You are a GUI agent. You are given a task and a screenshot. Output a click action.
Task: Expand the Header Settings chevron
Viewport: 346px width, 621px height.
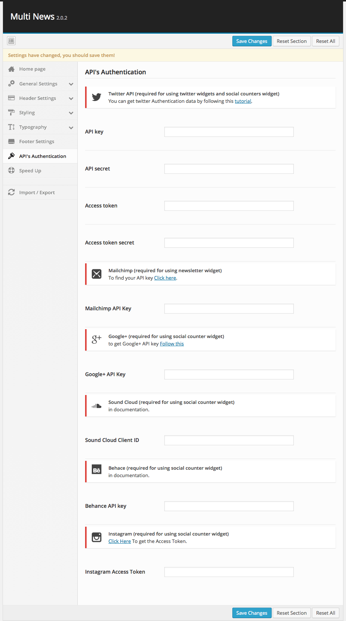click(71, 98)
